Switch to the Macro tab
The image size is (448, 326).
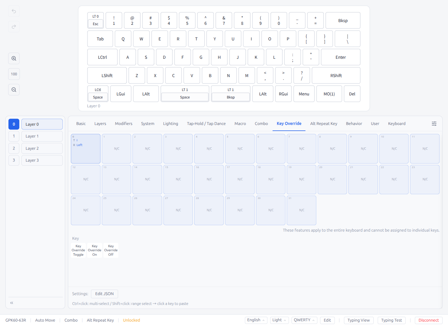pos(240,124)
